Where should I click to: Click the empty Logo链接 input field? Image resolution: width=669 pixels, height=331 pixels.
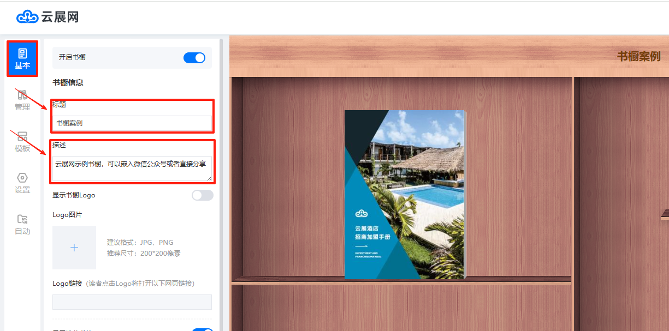pyautogui.click(x=132, y=302)
